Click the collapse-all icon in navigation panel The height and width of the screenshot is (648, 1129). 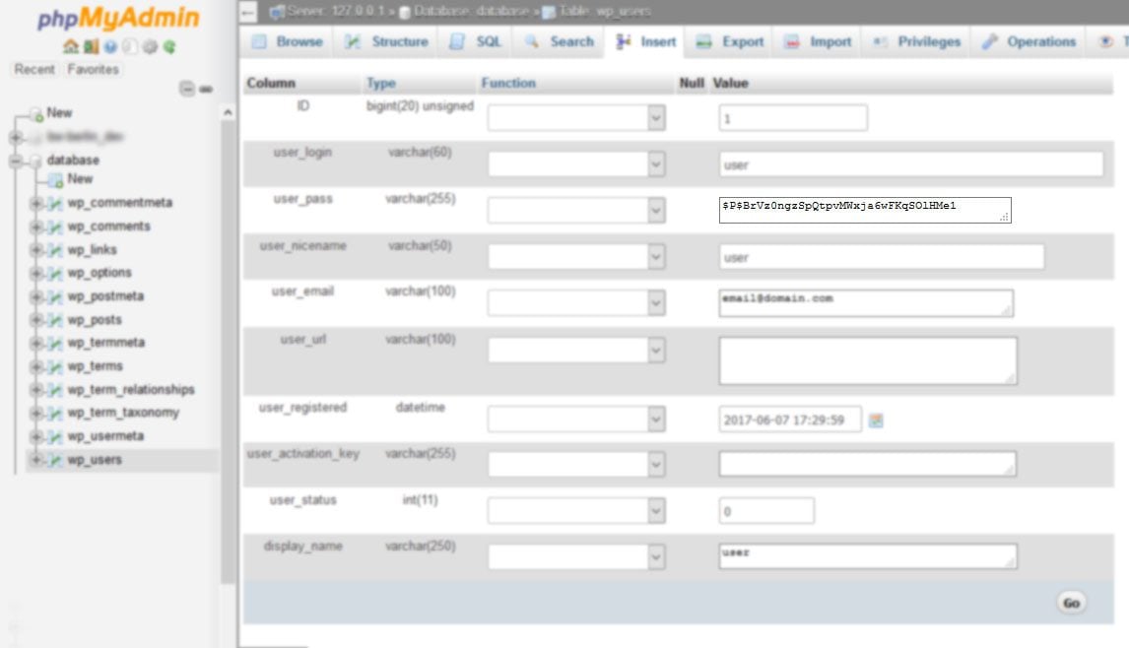[x=186, y=89]
